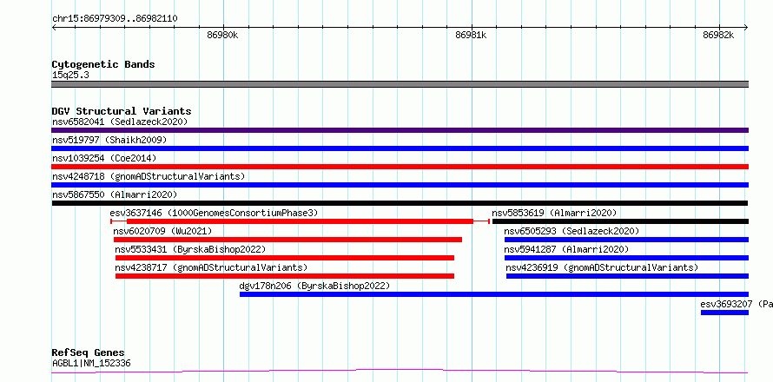
Task: Open nsv6020709 (Wu2021) label
Action: tap(162, 231)
